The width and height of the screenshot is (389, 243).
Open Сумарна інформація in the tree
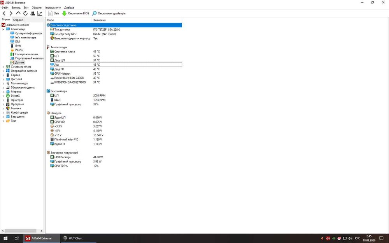[26, 33]
